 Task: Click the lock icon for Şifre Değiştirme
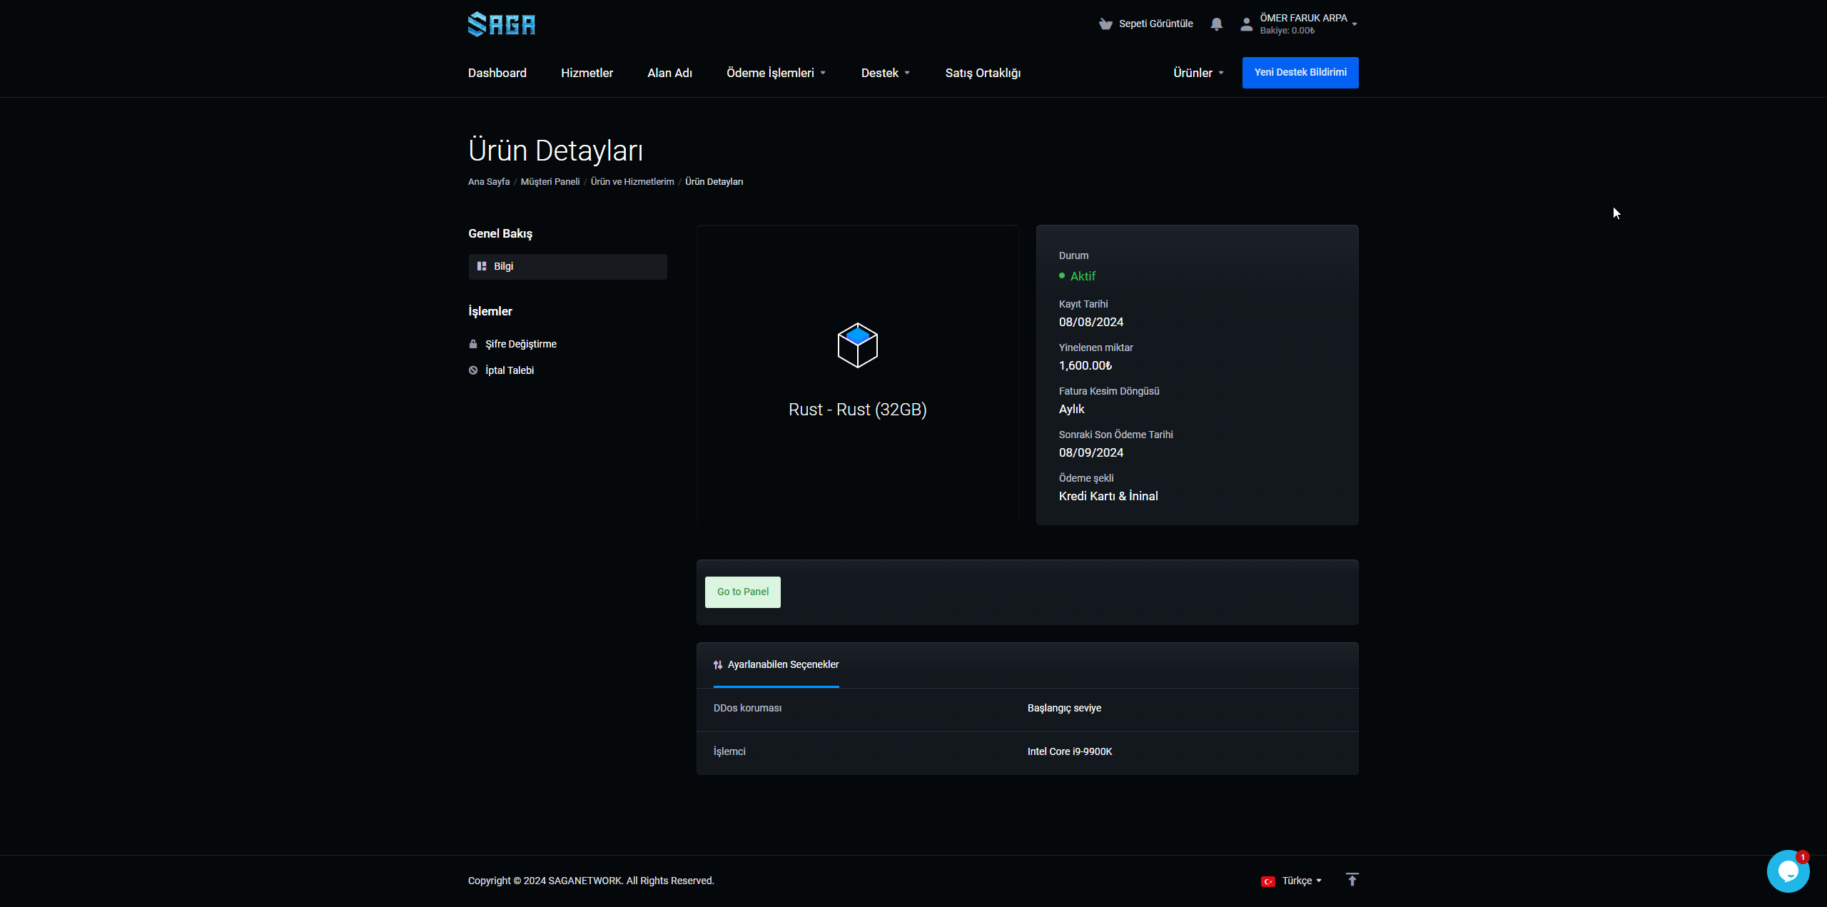point(473,344)
